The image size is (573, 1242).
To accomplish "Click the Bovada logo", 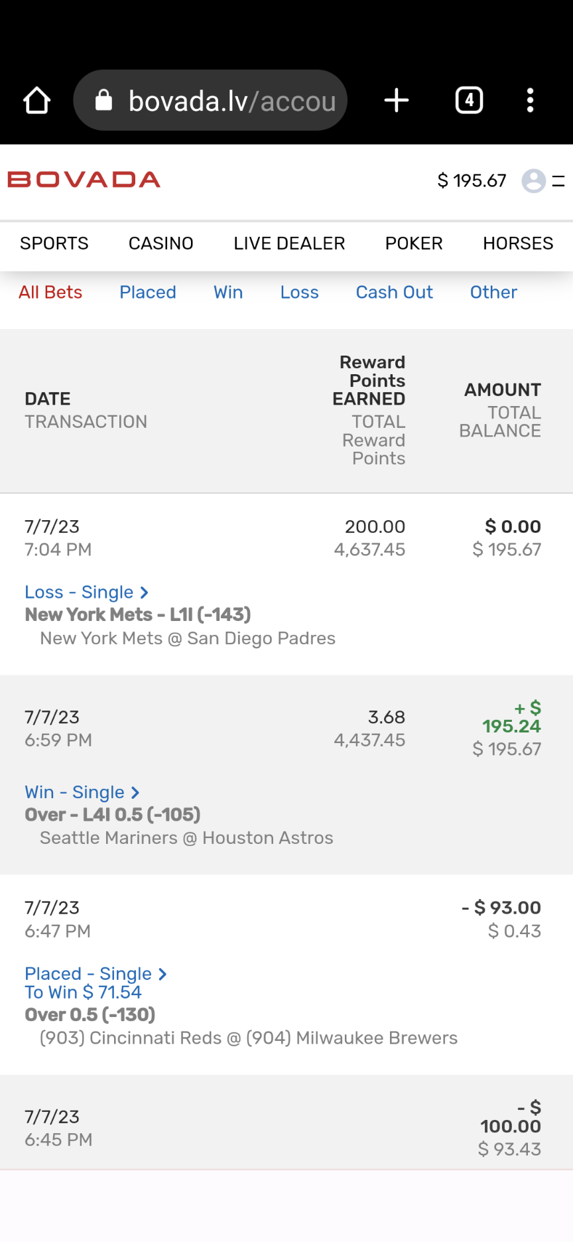I will (x=84, y=180).
